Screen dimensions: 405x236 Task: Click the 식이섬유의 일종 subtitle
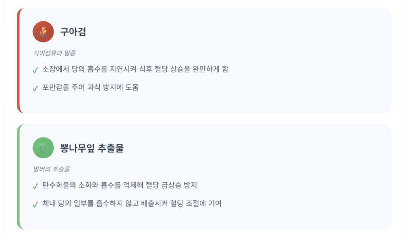[x=54, y=53]
